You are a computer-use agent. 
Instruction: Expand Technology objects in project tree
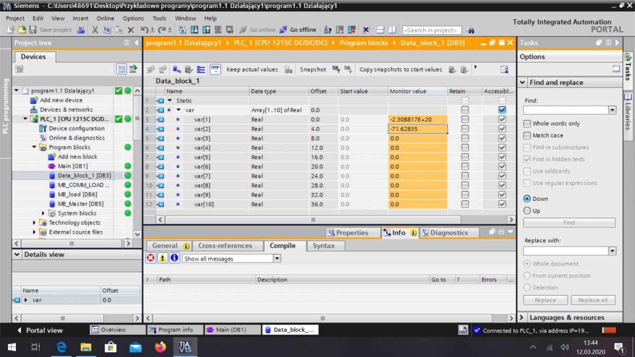(34, 223)
